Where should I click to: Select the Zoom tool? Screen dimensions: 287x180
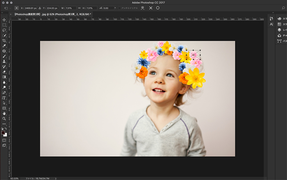click(4, 118)
